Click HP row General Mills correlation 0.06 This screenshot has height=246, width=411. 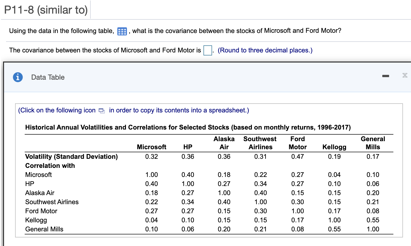(373, 184)
